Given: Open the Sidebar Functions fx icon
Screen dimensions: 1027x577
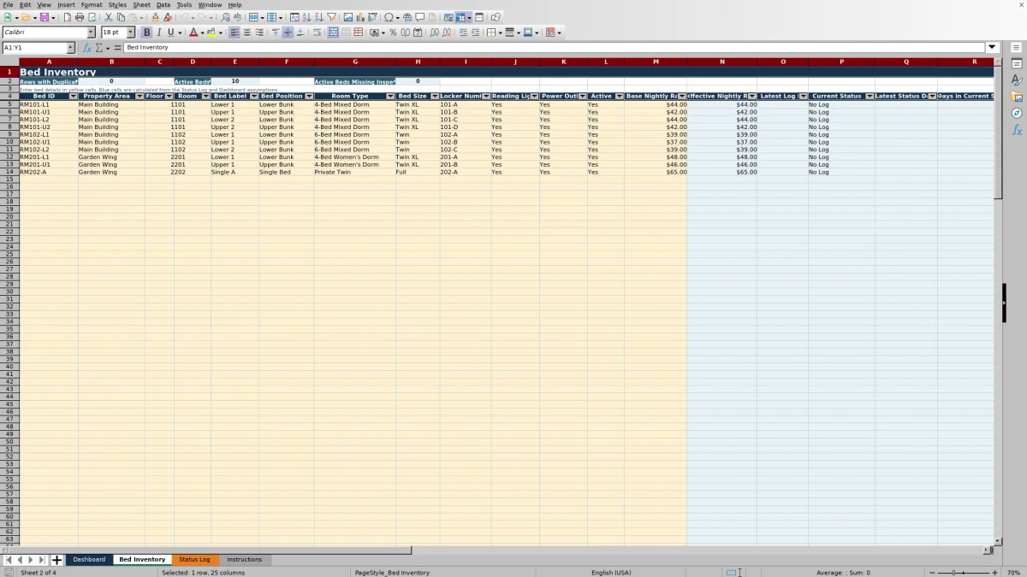Looking at the screenshot, I should pyautogui.click(x=1017, y=130).
